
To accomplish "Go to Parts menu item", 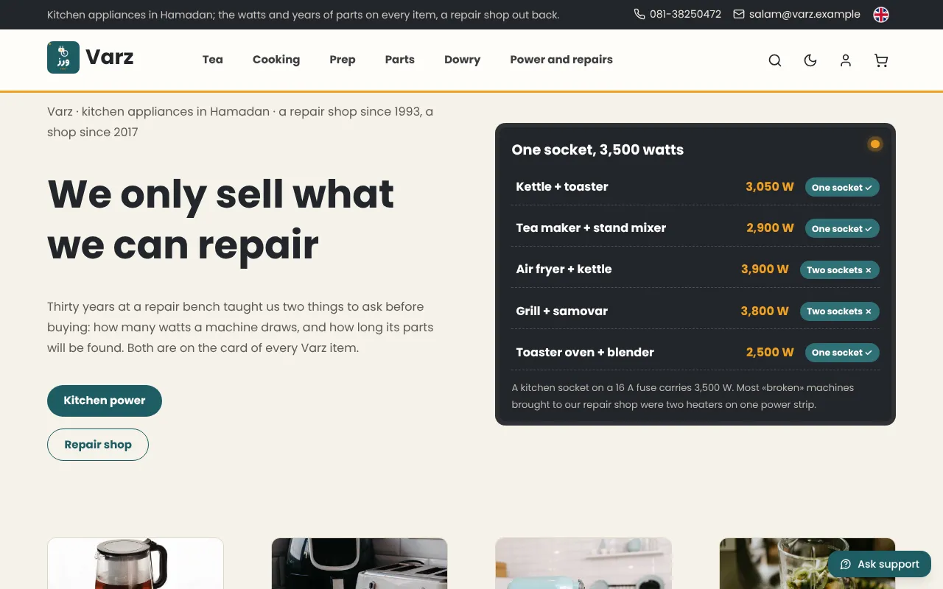I will pos(400,60).
